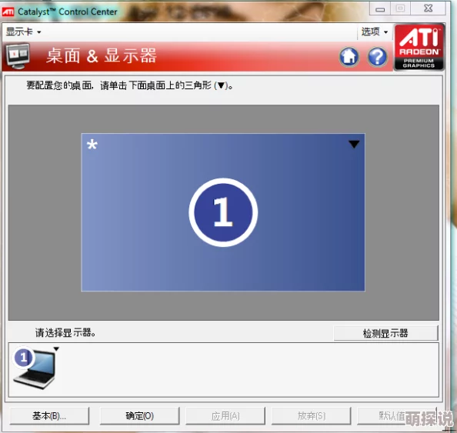Expand the triangle beside the laptop display
The image size is (457, 433).
point(56,349)
